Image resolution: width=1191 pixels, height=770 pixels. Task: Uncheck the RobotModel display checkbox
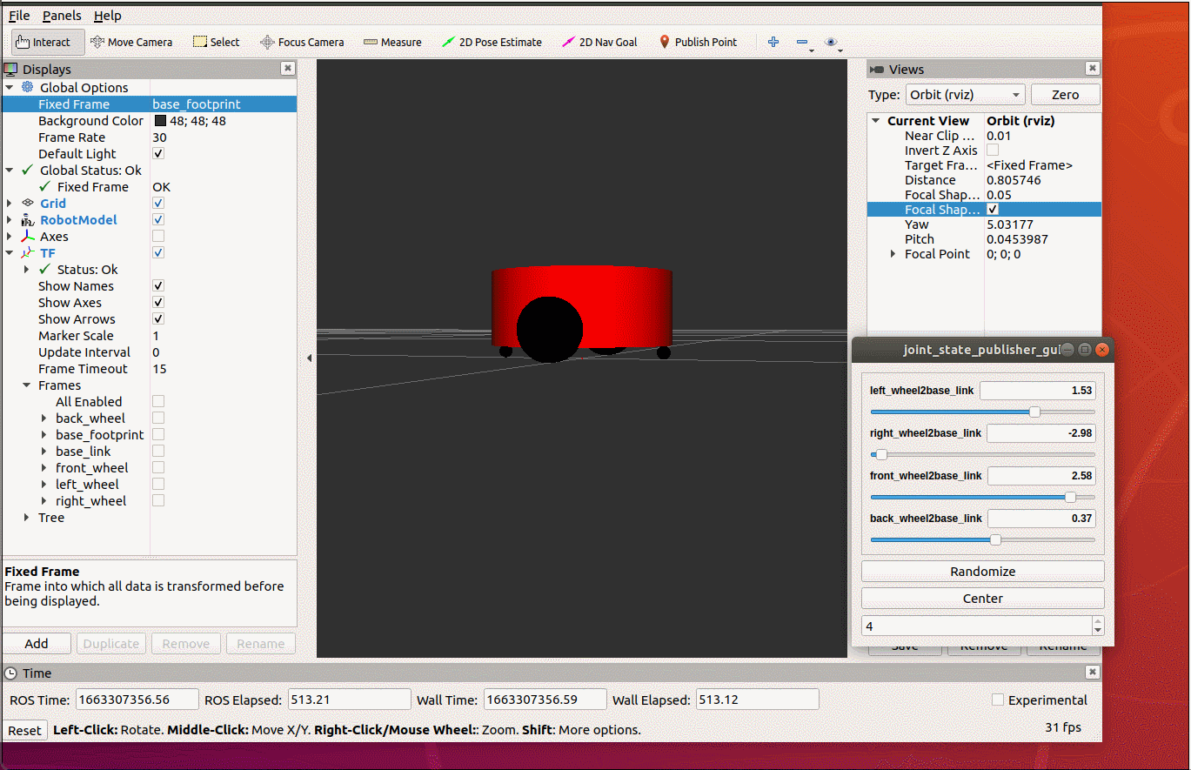click(x=158, y=220)
